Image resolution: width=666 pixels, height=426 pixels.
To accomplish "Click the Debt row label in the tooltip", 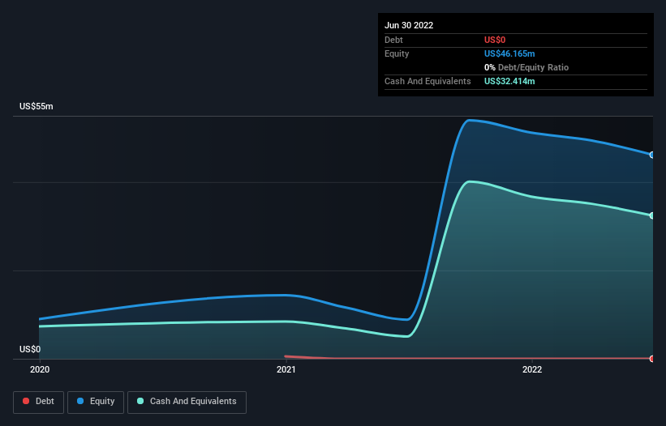I will click(x=393, y=40).
